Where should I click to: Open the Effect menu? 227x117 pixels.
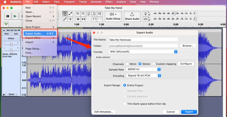109,2
